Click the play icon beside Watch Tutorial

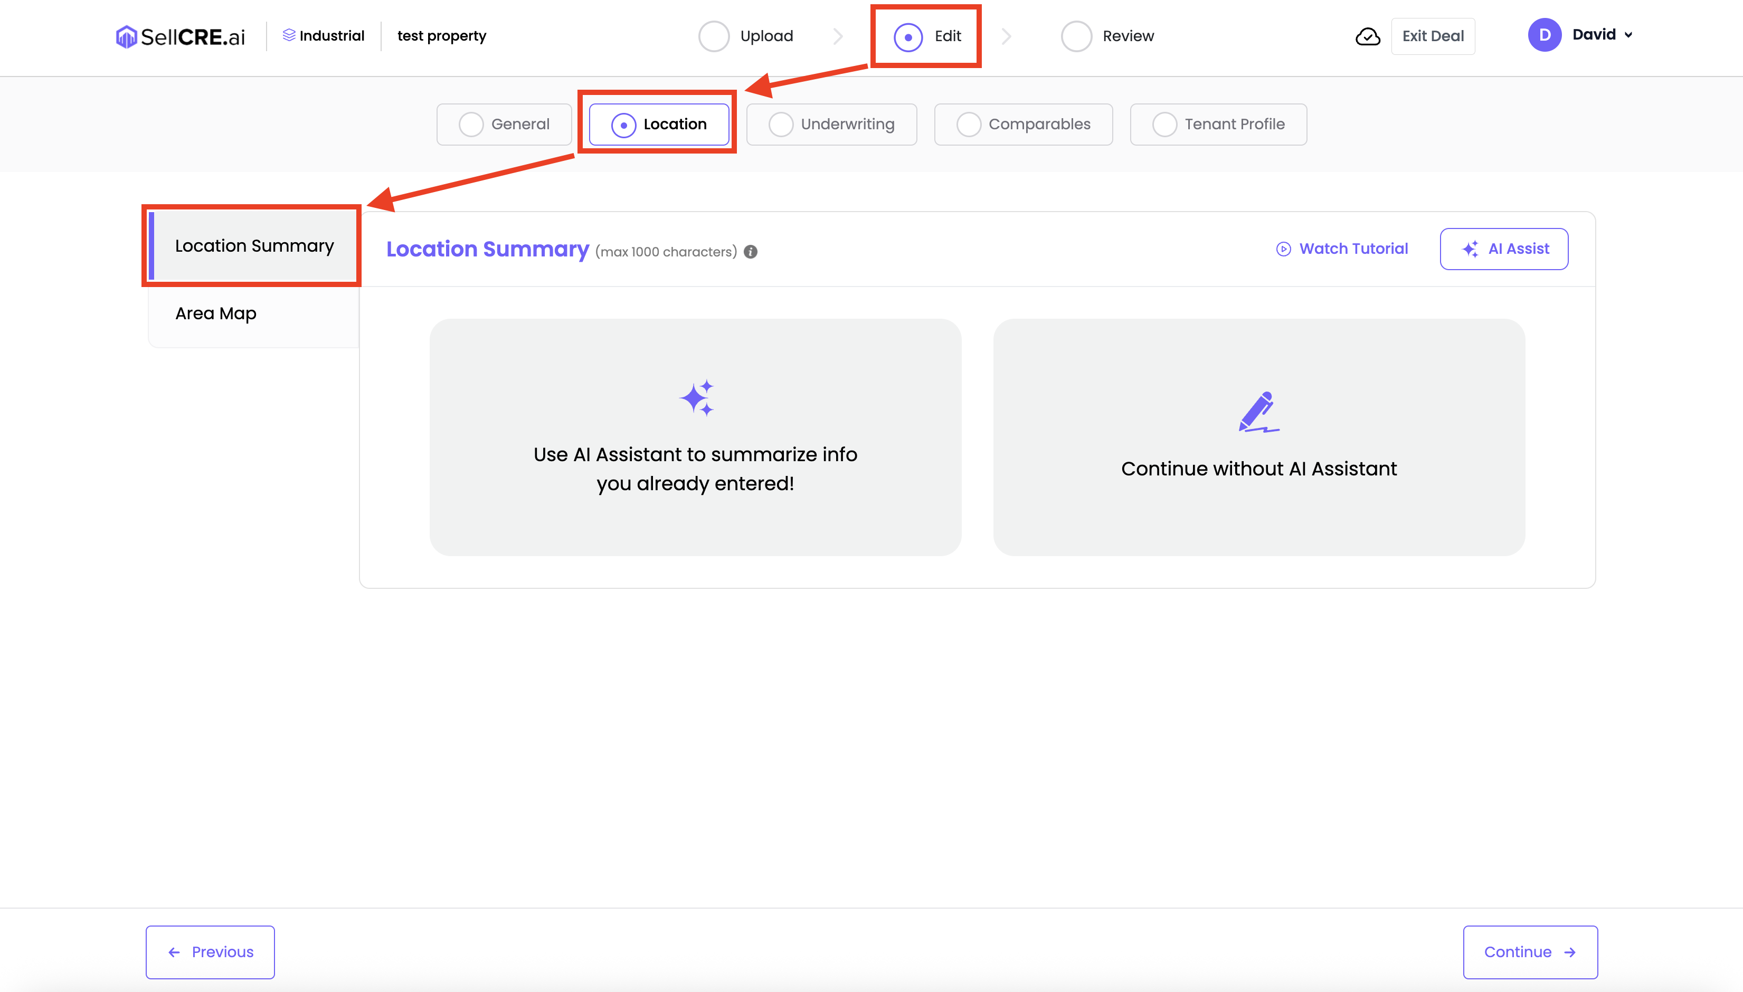[1283, 250]
